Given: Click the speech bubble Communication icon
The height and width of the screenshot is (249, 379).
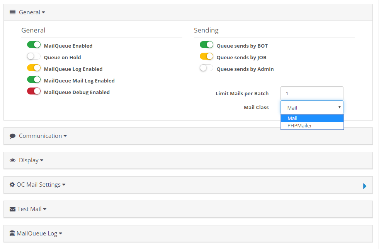Looking at the screenshot, I should pos(13,136).
